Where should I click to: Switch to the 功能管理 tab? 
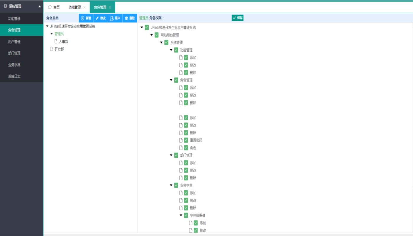click(x=74, y=7)
